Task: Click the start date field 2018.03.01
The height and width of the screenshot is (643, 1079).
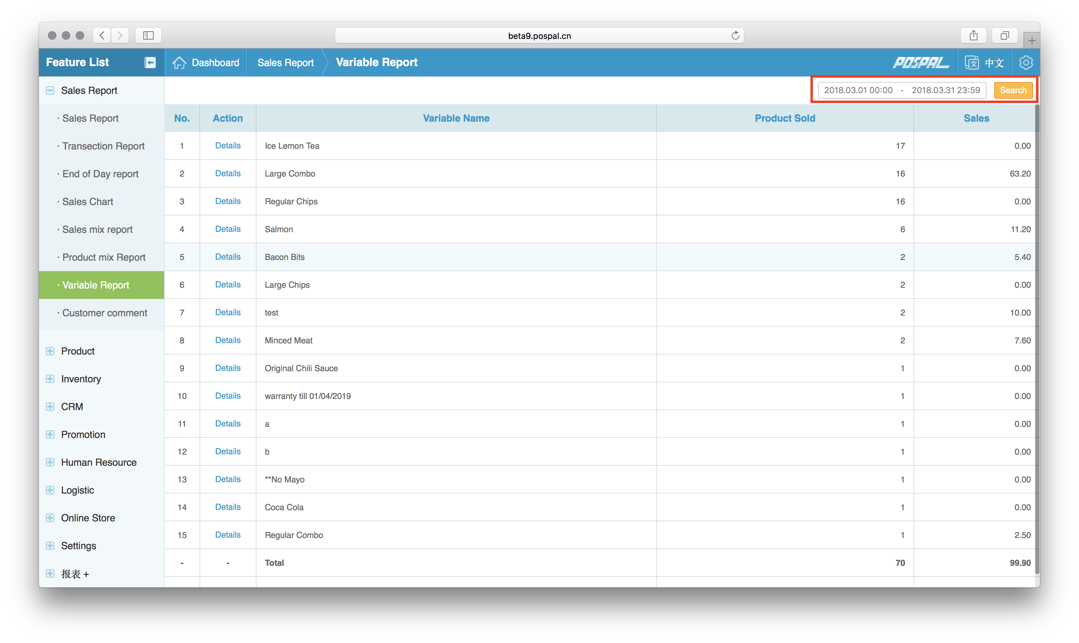Action: point(858,90)
